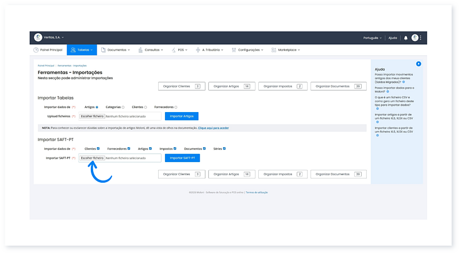Click the Importar SAFT-PT button

[182, 157]
